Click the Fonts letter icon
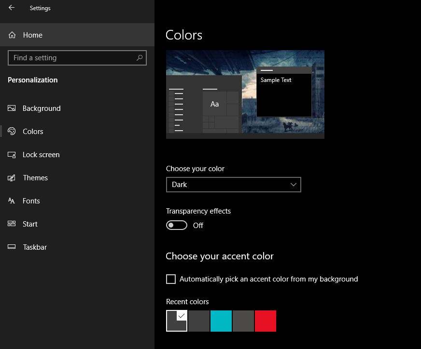 pos(12,201)
